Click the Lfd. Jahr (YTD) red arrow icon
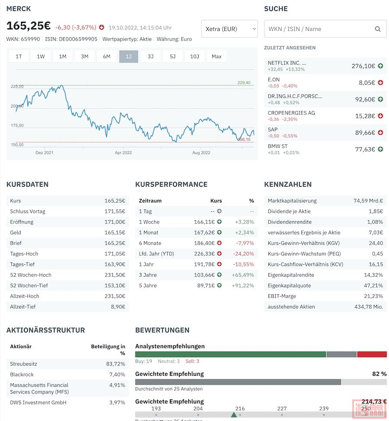Viewport: 389px width, 421px height. [219, 253]
